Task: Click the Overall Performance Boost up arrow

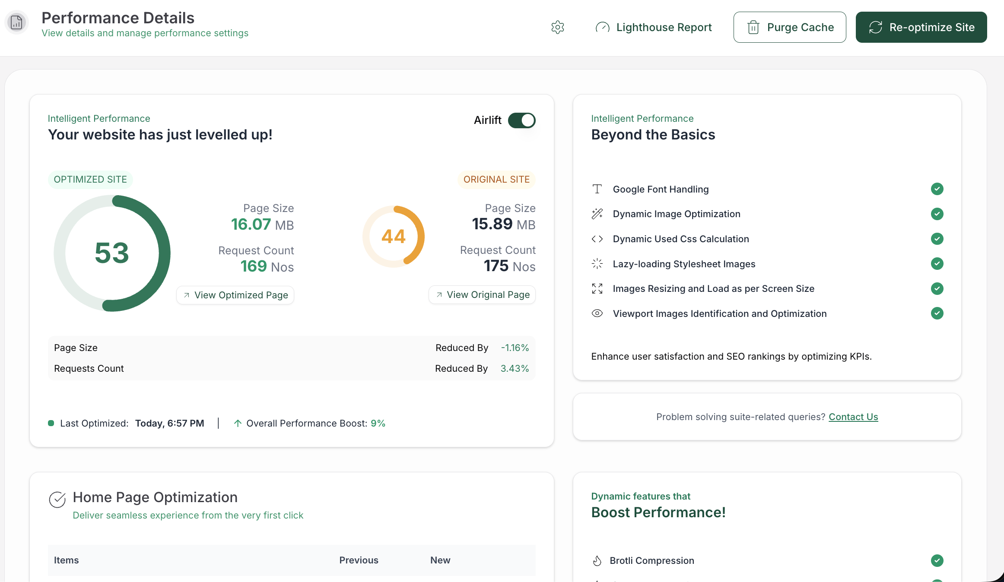Action: [238, 423]
